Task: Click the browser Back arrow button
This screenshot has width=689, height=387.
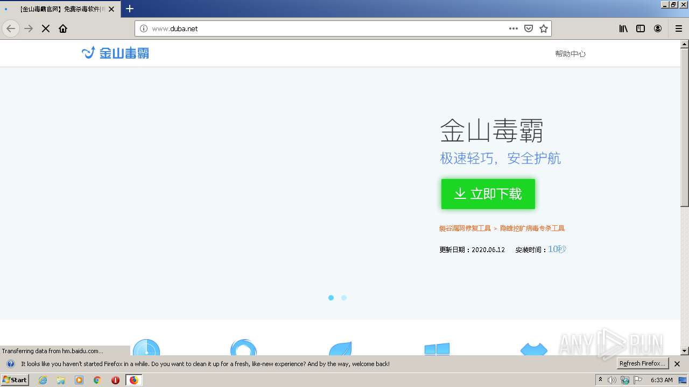Action: pyautogui.click(x=11, y=28)
